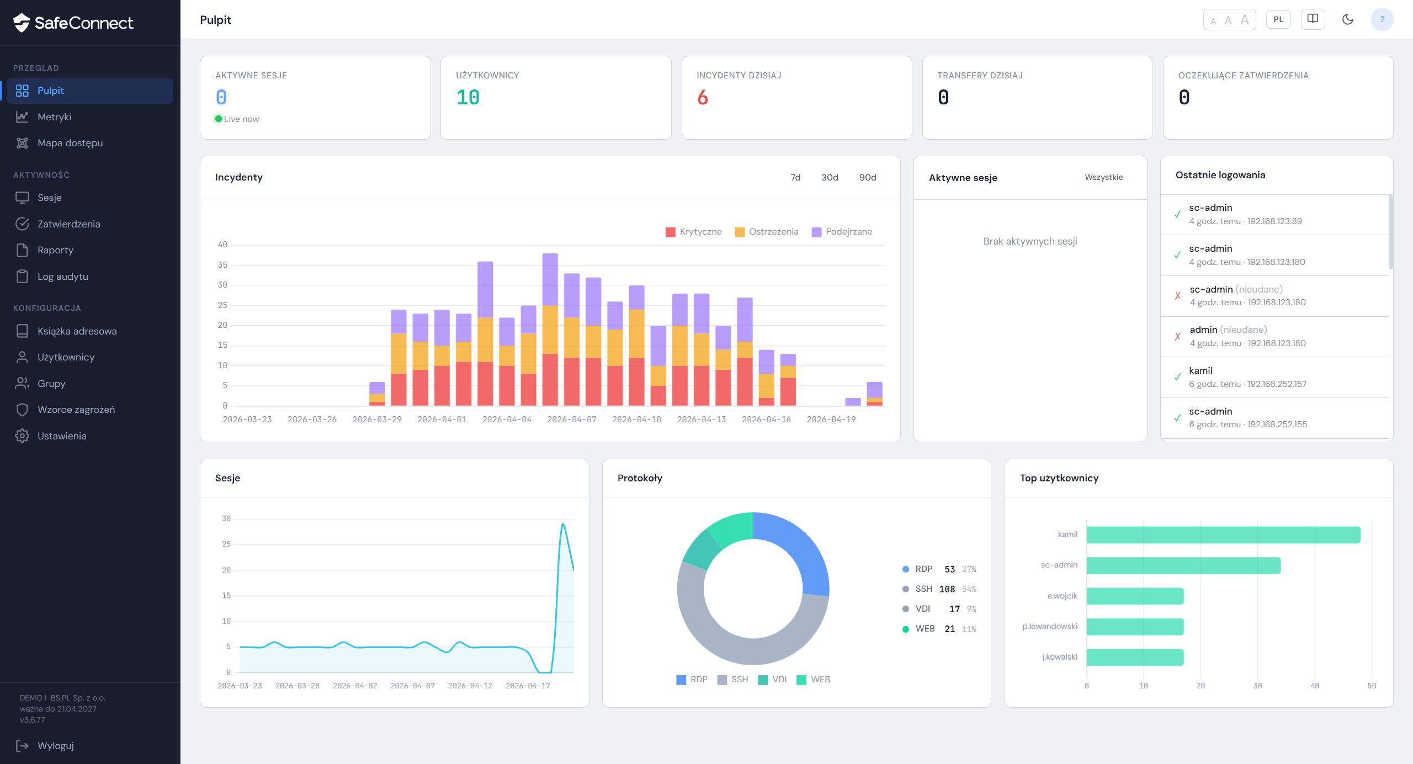The height and width of the screenshot is (764, 1413).
Task: Click the j.kowalski bar in Top użytkownicy
Action: pyautogui.click(x=1135, y=657)
